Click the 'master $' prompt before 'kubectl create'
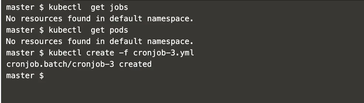 (25, 53)
